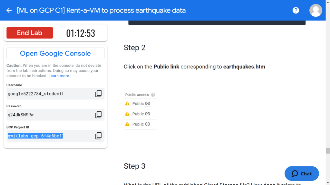
Task: Open the help question mark icon
Action: pos(296,10)
